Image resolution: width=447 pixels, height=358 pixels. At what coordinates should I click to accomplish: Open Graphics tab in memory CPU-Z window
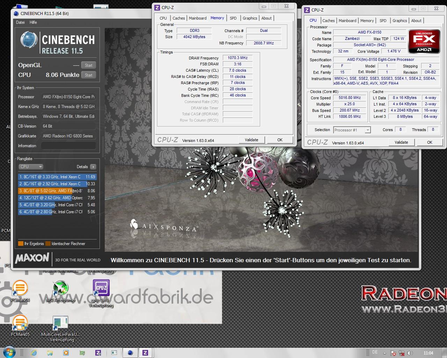(x=250, y=18)
